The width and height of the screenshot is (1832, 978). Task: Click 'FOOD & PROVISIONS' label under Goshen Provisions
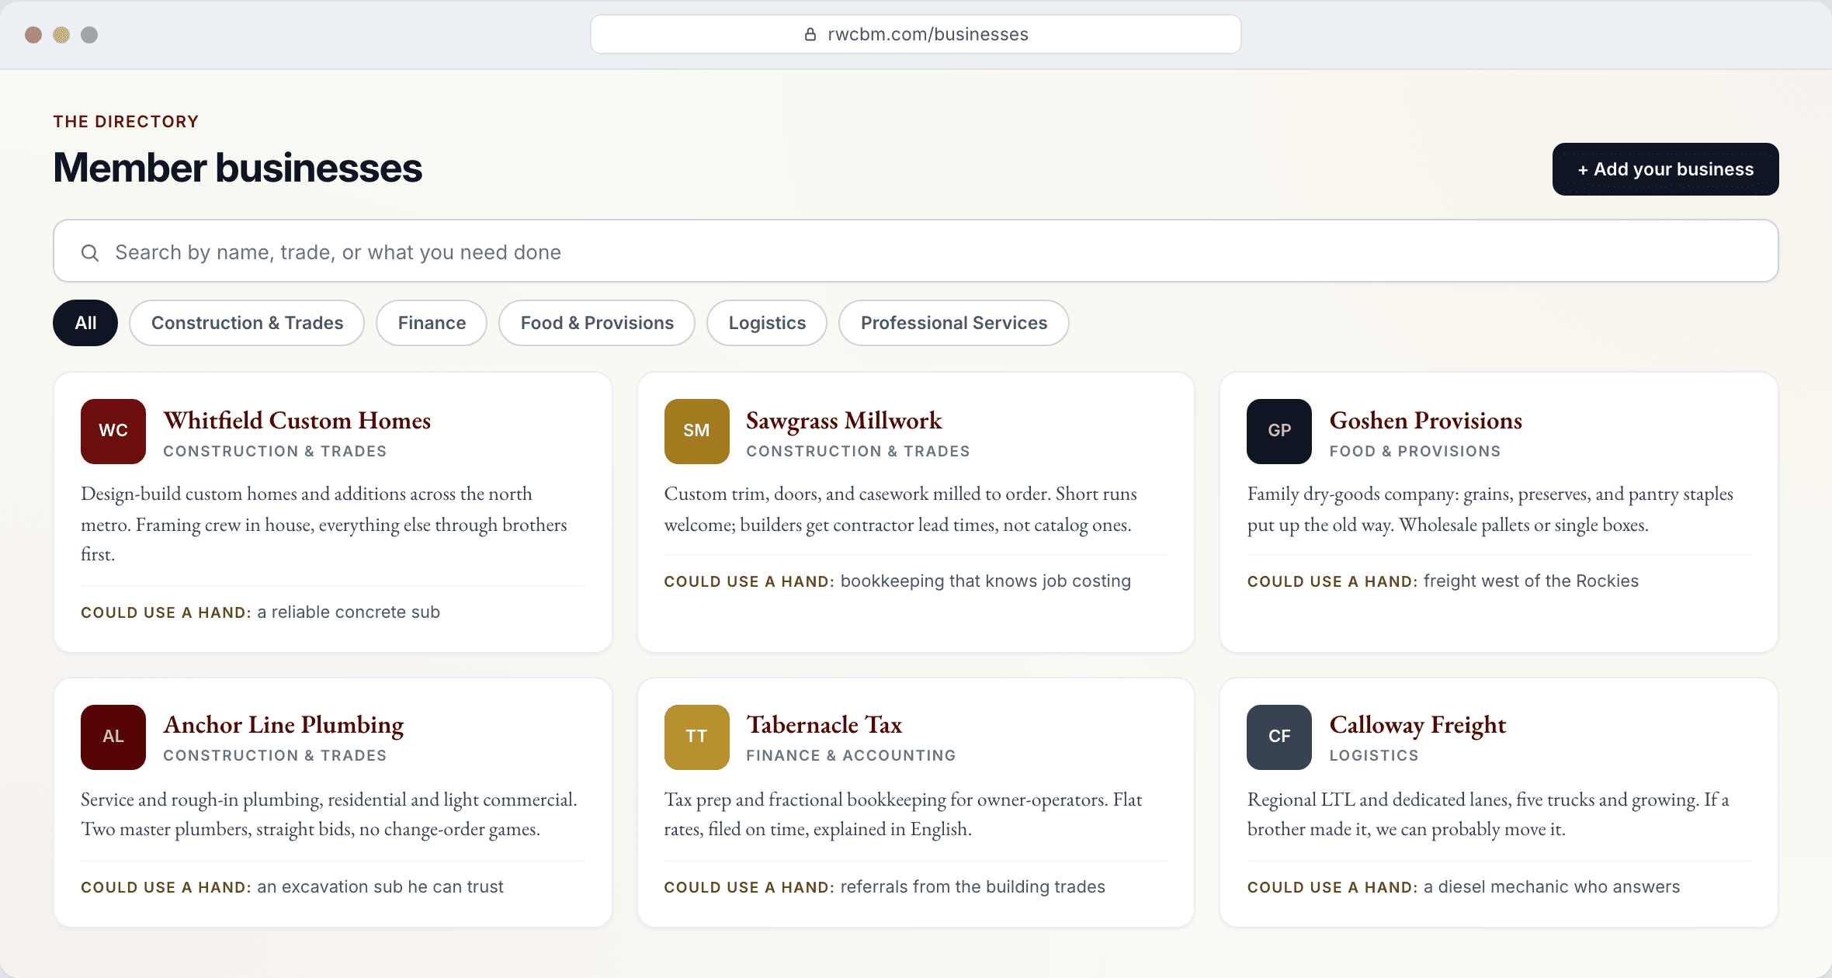[x=1415, y=452]
